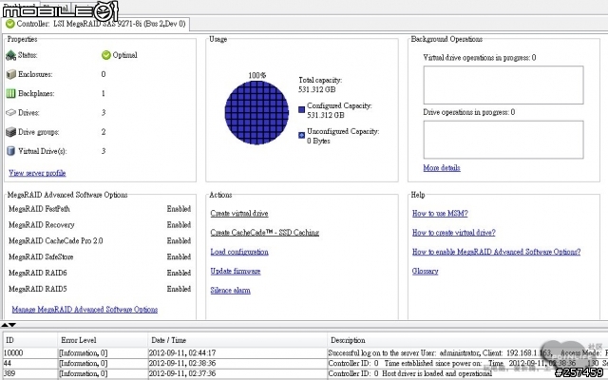Click Manage MegaRAID Advanced Software Options link
Viewport: 608px width, 380px height.
[85, 310]
